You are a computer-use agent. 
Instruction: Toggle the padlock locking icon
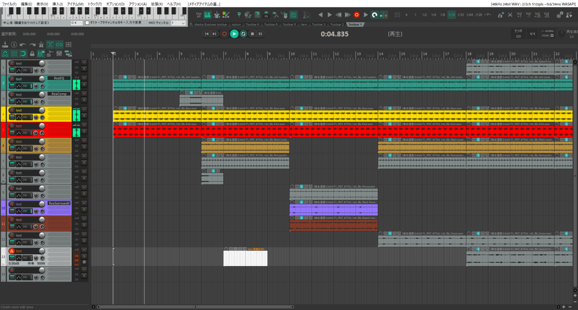click(x=32, y=53)
